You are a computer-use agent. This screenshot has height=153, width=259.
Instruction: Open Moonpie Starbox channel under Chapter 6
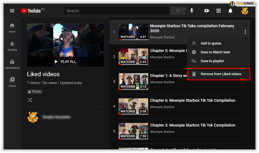coord(162,107)
